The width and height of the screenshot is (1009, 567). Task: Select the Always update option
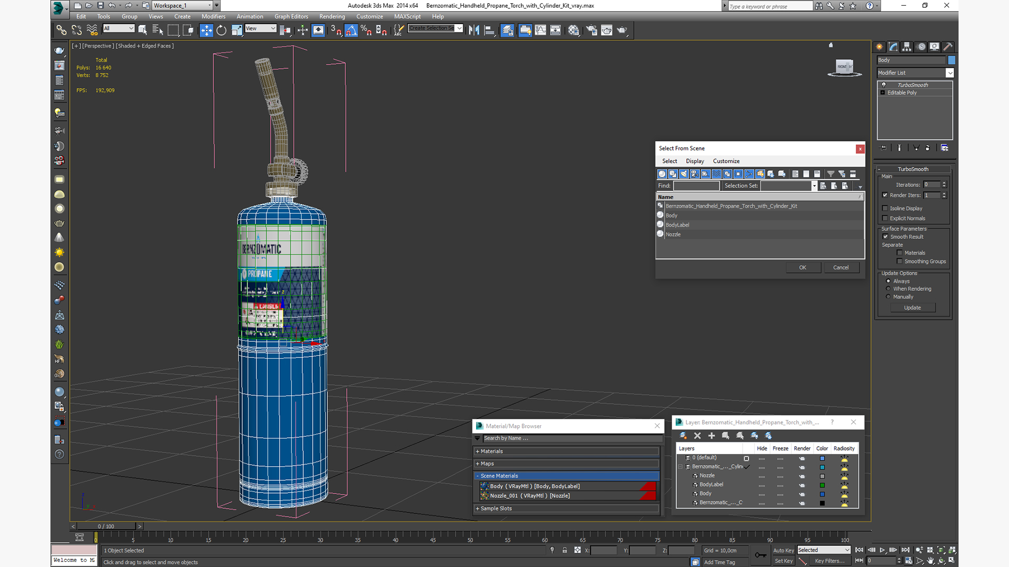(x=889, y=281)
